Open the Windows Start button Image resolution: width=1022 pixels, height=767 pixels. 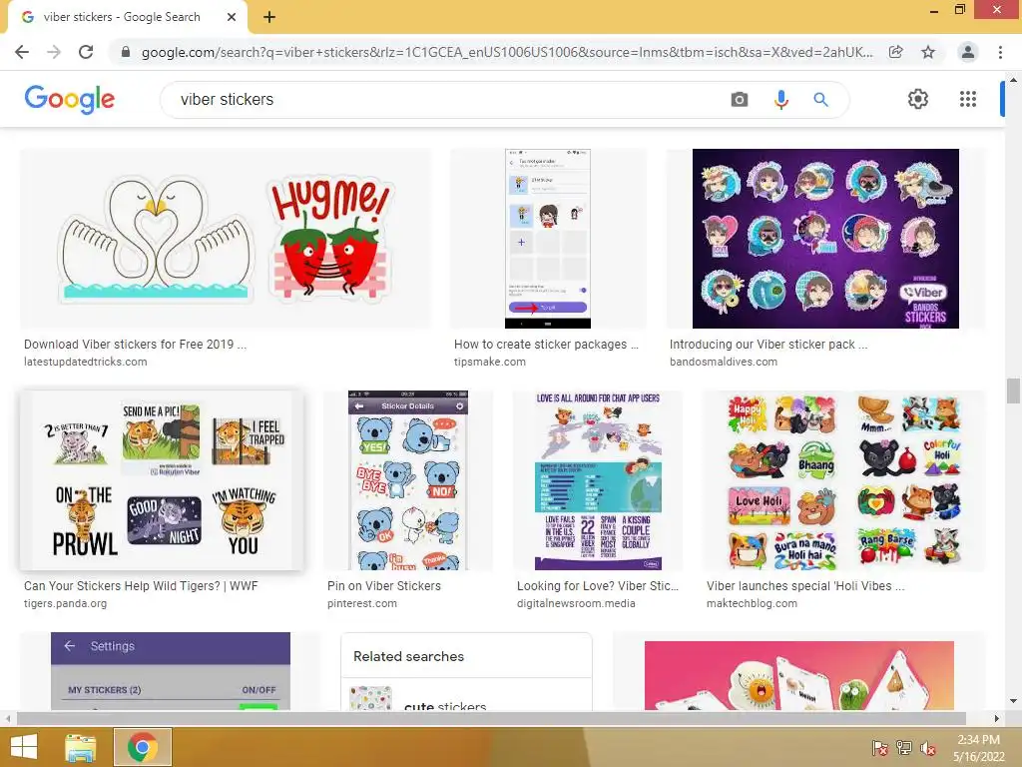(x=24, y=747)
